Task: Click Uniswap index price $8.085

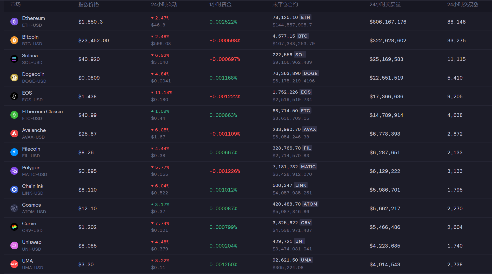Action: [x=88, y=246]
